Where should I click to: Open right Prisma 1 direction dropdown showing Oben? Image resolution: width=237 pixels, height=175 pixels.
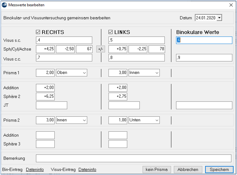point(71,73)
